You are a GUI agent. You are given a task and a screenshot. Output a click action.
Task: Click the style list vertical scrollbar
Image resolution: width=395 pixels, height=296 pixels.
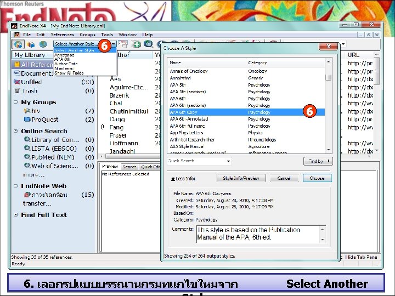coord(328,106)
